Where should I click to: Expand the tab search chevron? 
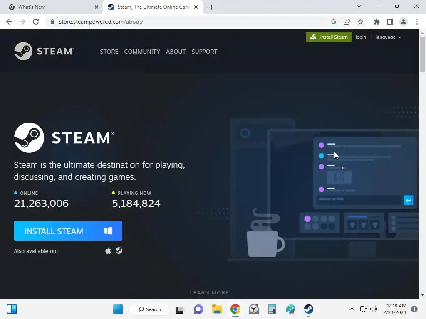click(359, 6)
